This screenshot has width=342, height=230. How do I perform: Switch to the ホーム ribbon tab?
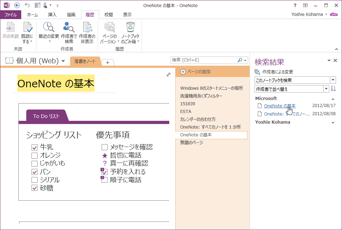coord(32,14)
